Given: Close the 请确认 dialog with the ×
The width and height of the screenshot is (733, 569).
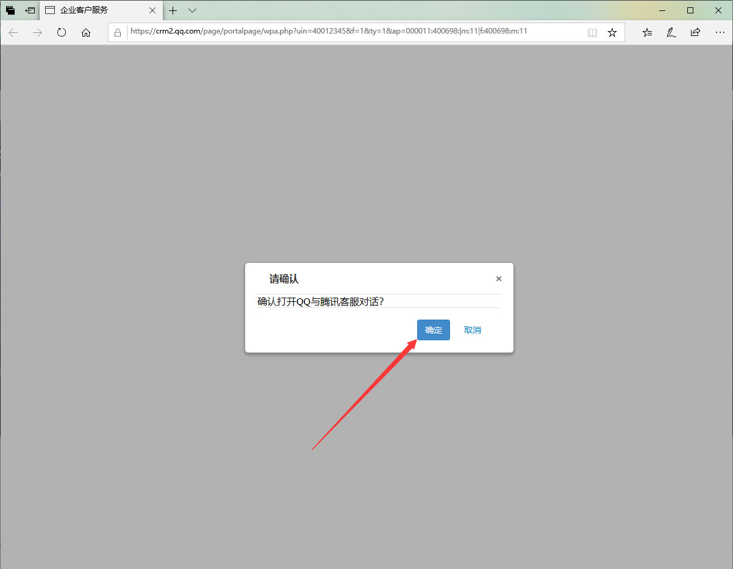Looking at the screenshot, I should pos(499,279).
